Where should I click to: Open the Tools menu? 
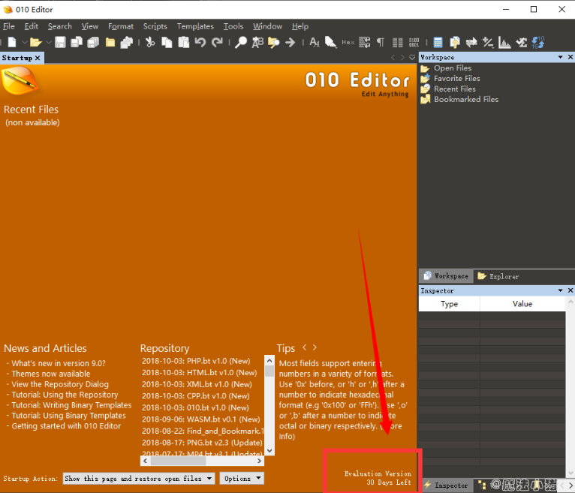tap(233, 26)
